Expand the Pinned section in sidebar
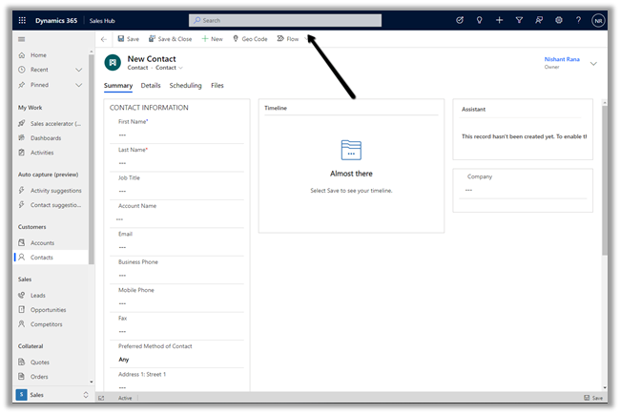Image resolution: width=620 pixels, height=414 pixels. [x=79, y=85]
